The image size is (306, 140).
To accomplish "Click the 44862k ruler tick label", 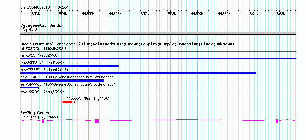I will [279, 14].
